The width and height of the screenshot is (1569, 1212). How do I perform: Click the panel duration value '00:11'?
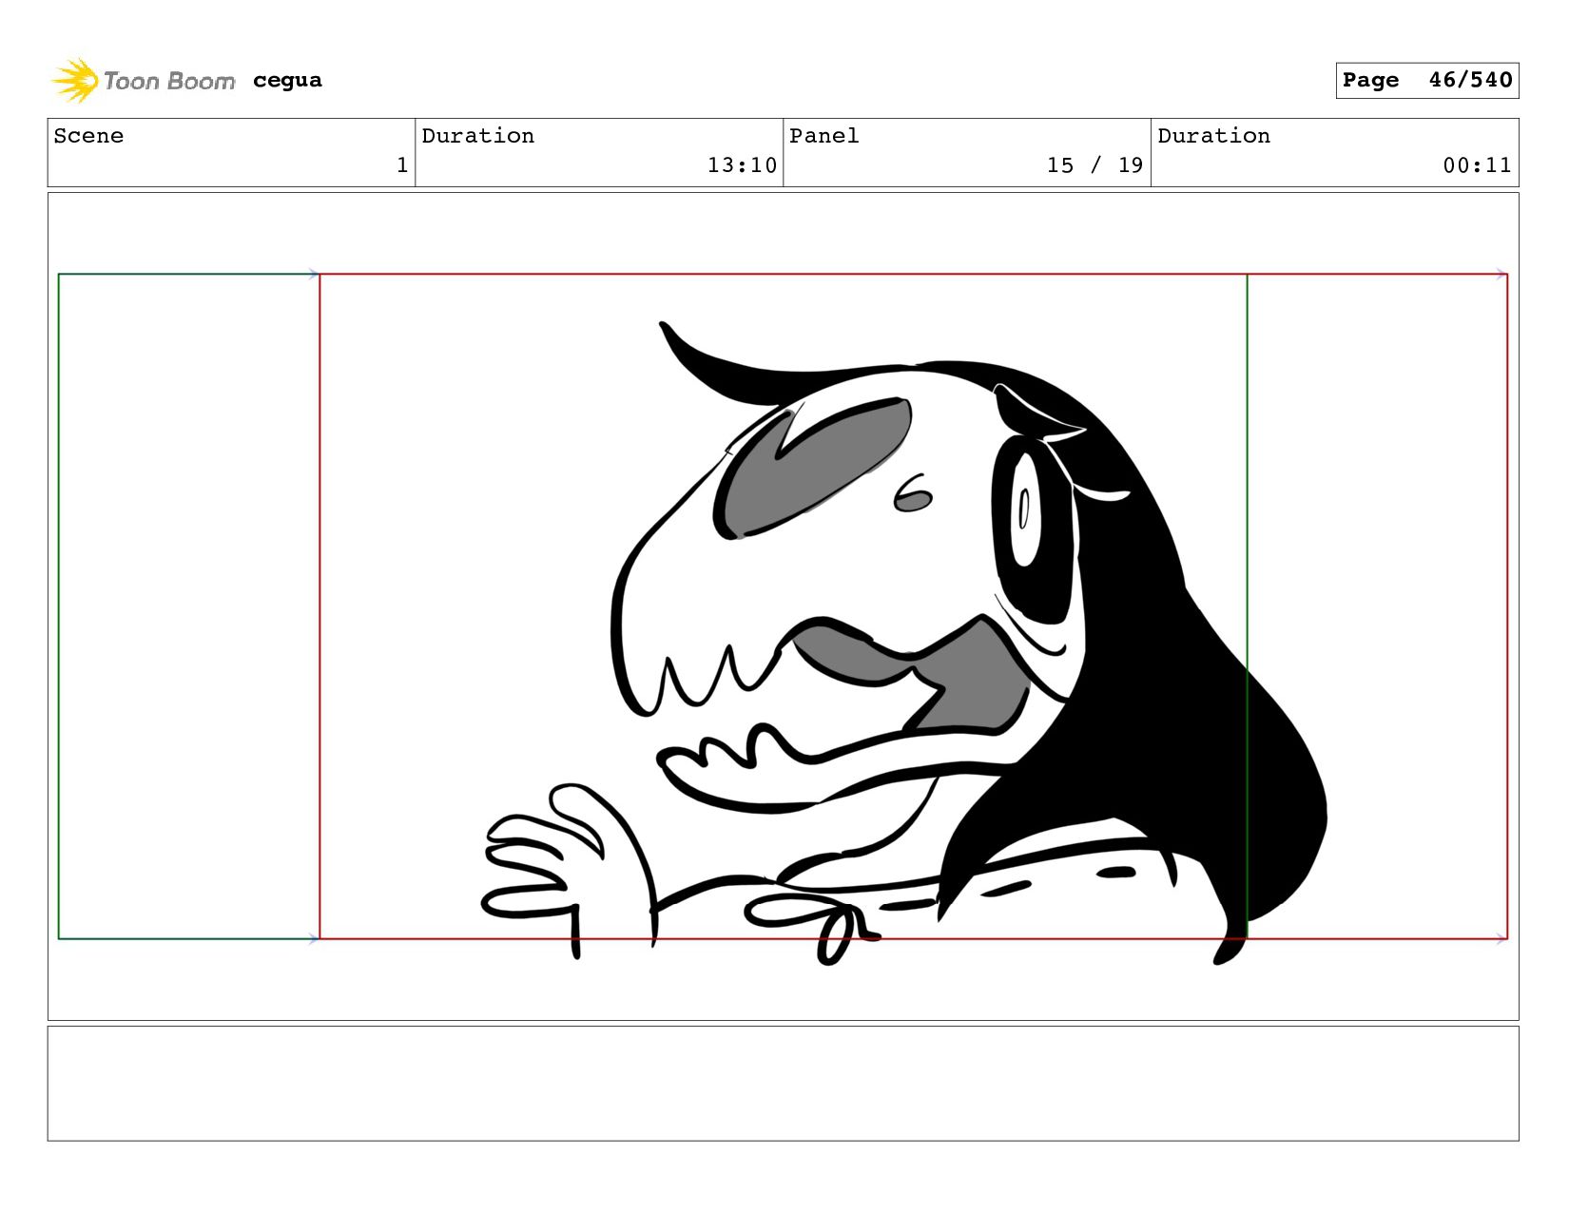(1477, 165)
